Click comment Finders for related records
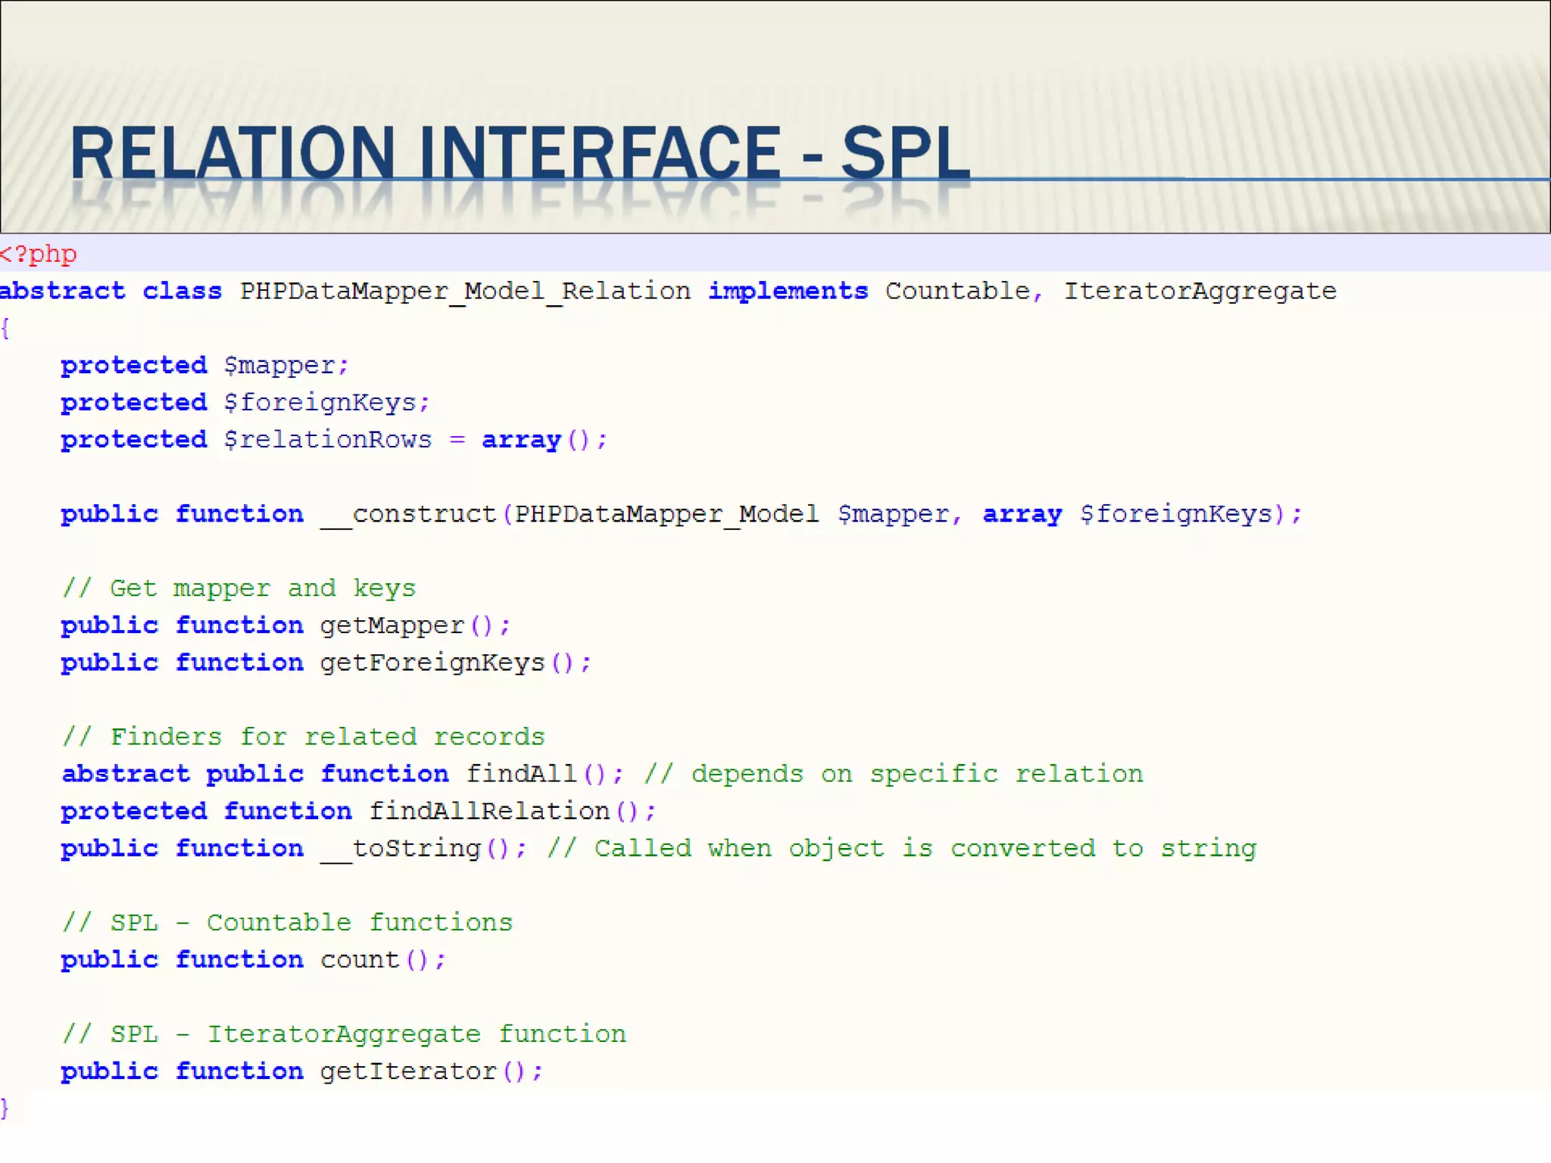The width and height of the screenshot is (1551, 1163). (x=303, y=737)
